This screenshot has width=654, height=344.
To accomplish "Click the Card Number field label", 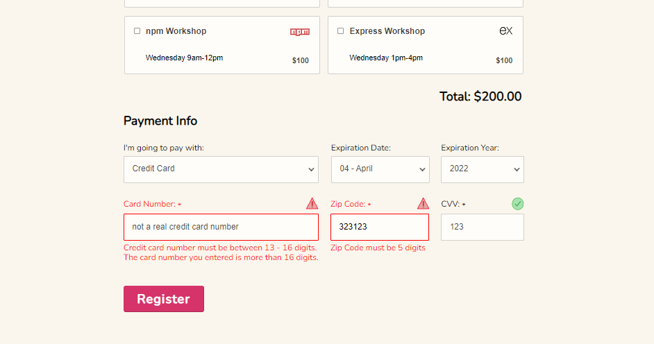I will (x=150, y=205).
